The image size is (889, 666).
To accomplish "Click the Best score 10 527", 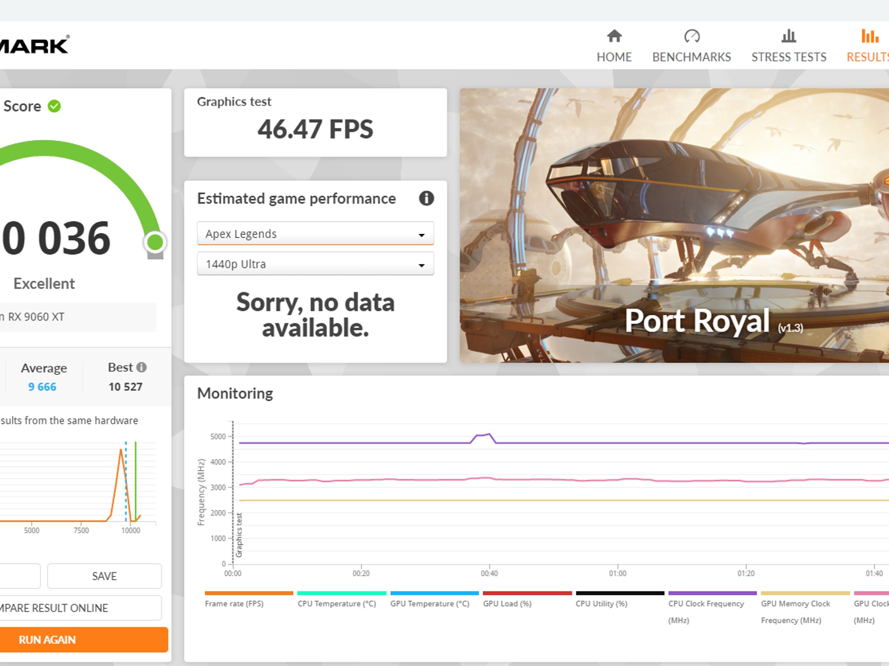I will pos(125,387).
